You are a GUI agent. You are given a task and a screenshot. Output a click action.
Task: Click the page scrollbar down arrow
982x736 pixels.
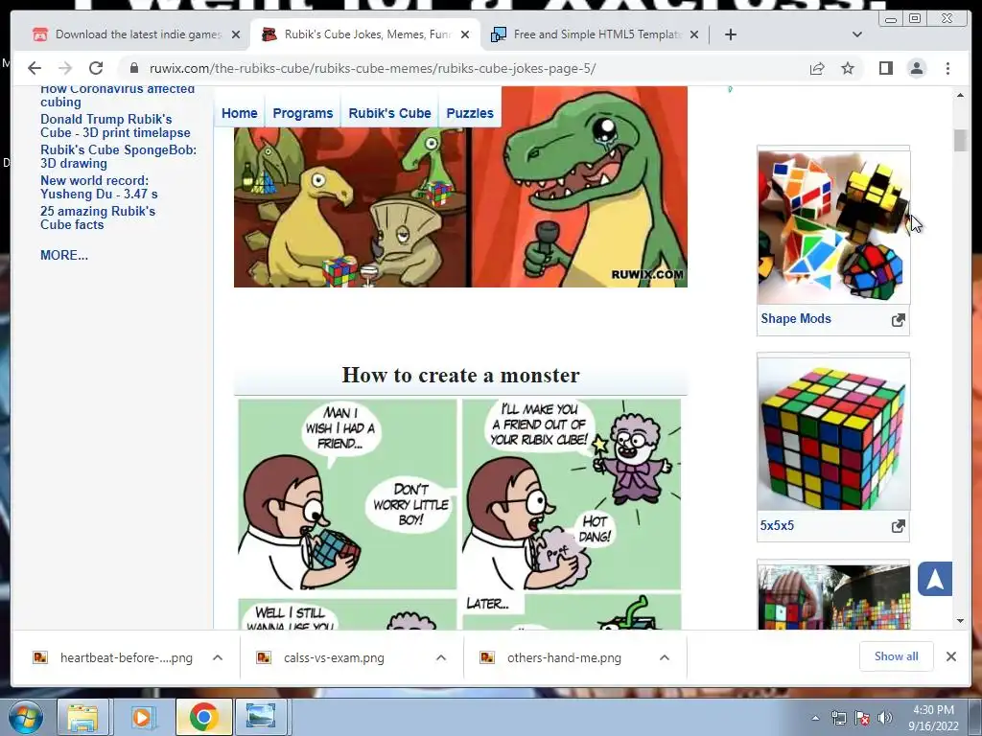point(960,621)
